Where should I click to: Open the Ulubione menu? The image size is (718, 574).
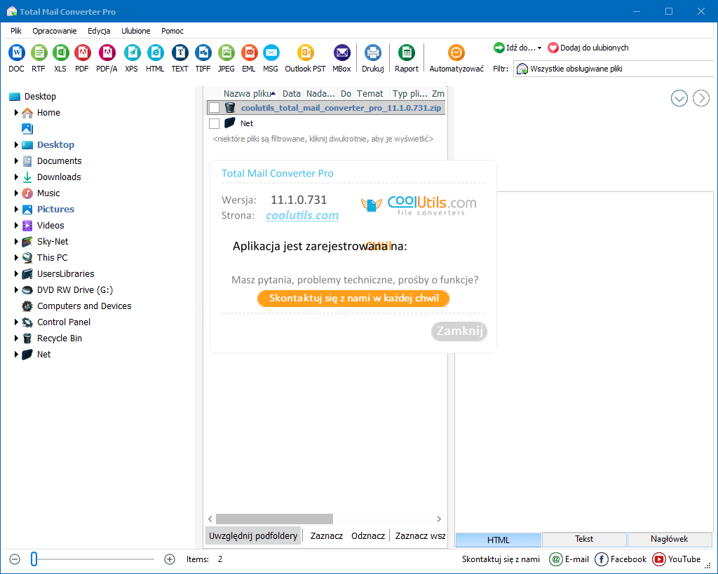tap(135, 31)
